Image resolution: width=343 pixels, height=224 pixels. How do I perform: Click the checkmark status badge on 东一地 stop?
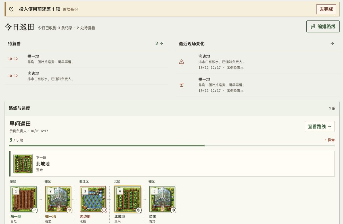pyautogui.click(x=35, y=210)
